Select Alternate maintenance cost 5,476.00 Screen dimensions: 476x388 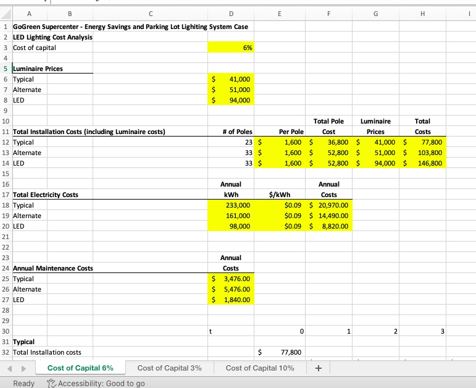231,289
